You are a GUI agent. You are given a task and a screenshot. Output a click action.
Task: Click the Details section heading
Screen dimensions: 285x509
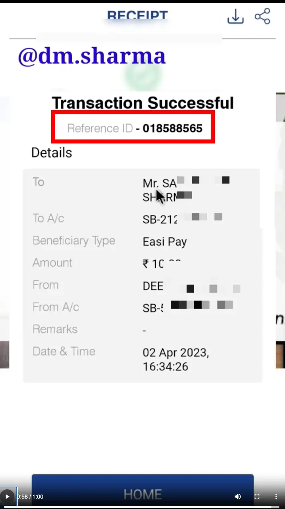tap(52, 153)
